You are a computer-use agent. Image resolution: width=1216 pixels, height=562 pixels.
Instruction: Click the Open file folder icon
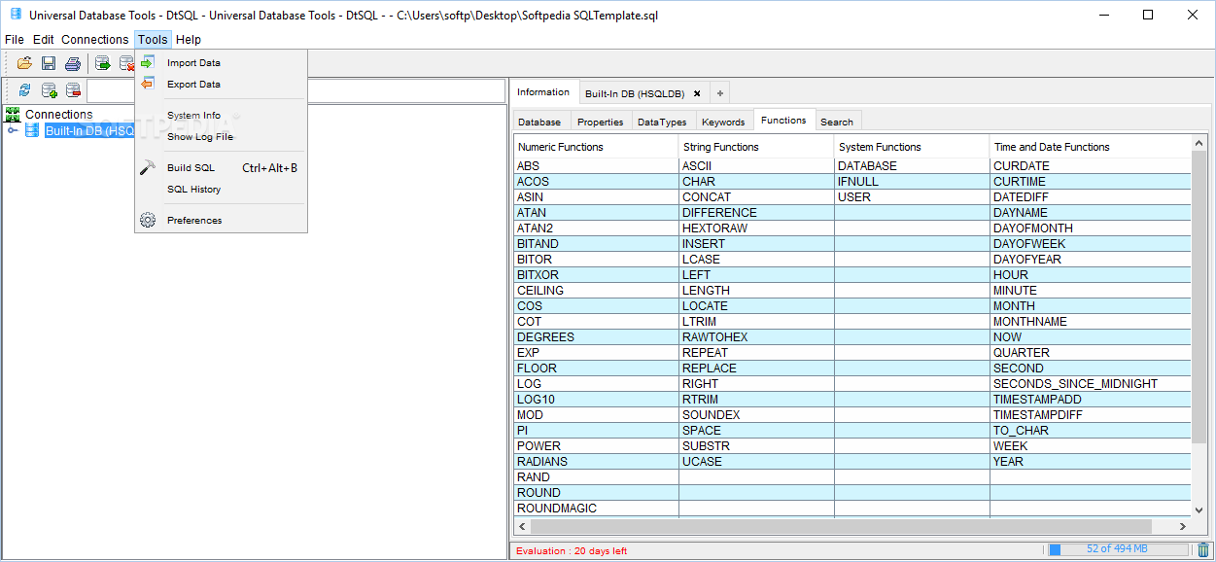(24, 63)
